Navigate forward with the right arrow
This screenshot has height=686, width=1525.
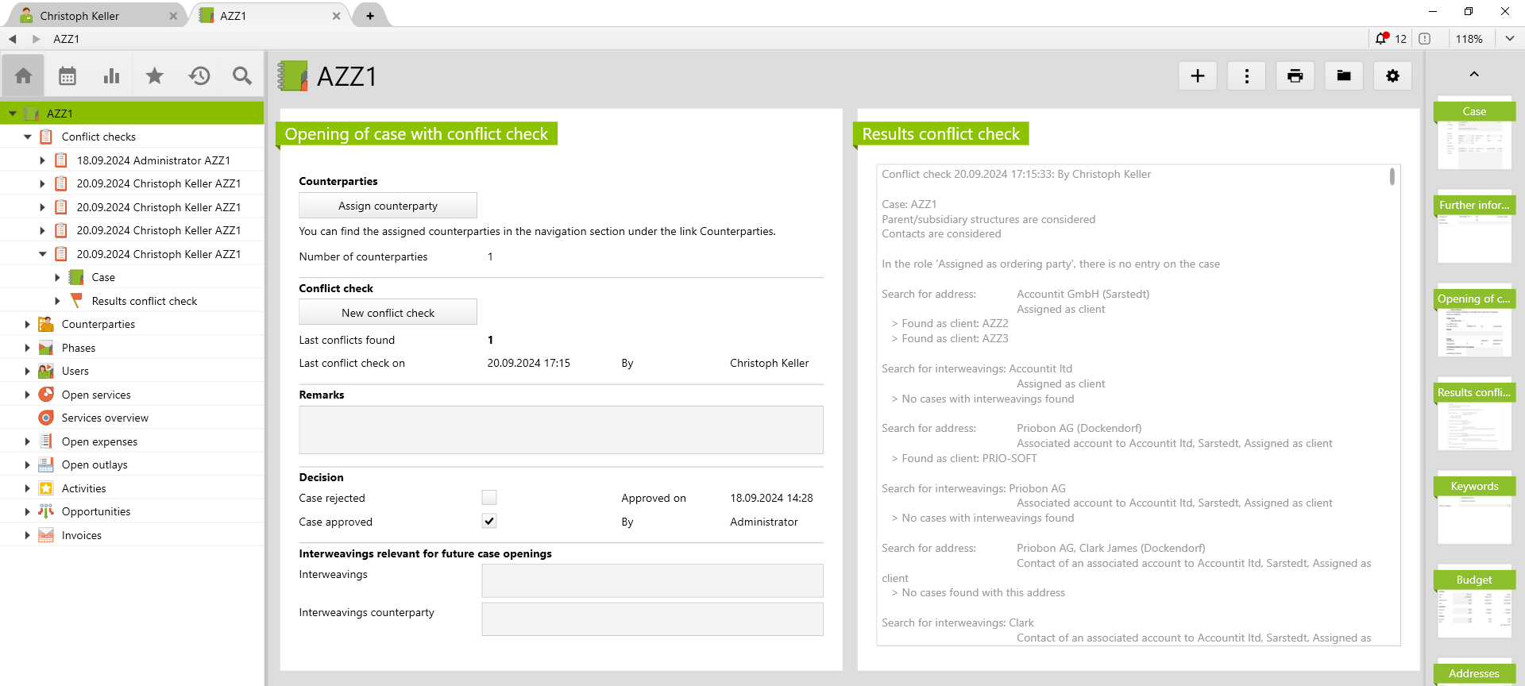click(x=36, y=38)
